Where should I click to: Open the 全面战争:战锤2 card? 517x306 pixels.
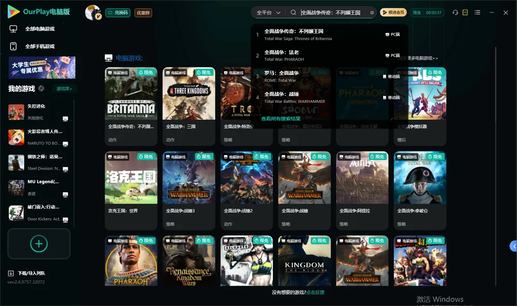tap(246, 190)
